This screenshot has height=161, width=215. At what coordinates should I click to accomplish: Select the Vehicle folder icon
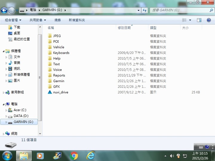[x=50, y=47]
